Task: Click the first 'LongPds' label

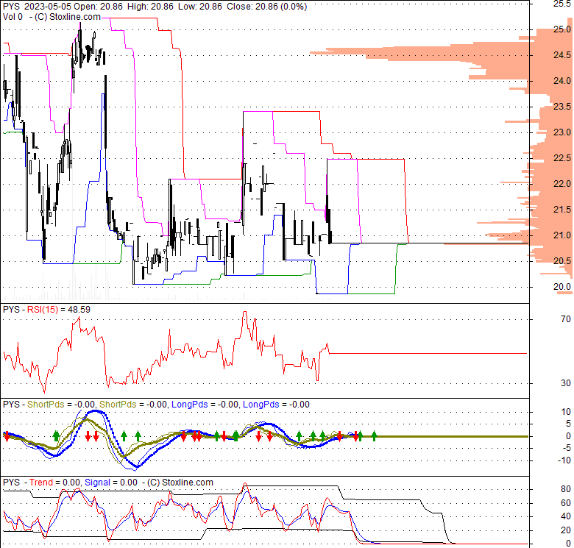Action: 190,405
